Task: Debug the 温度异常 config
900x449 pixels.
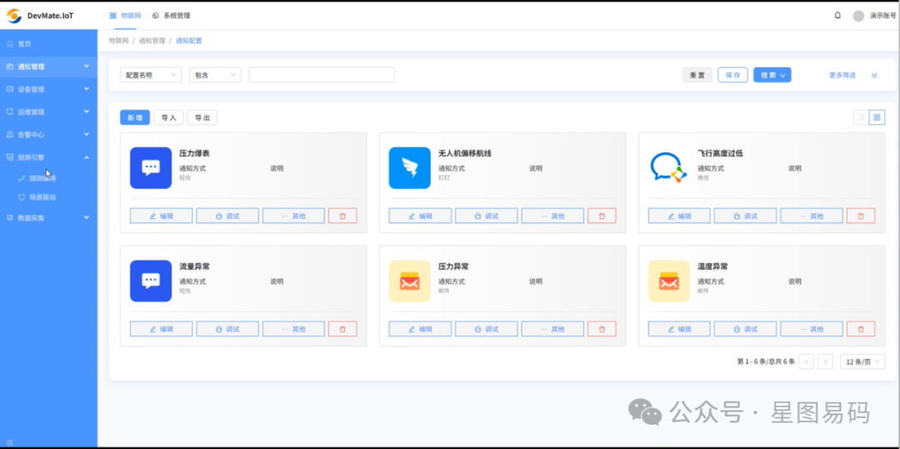Action: coord(746,329)
